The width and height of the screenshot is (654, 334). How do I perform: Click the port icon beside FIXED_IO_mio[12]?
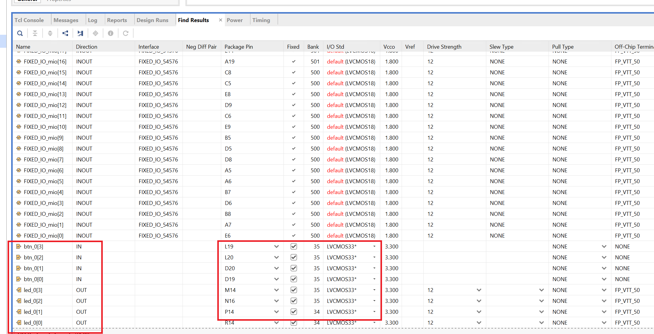[19, 105]
